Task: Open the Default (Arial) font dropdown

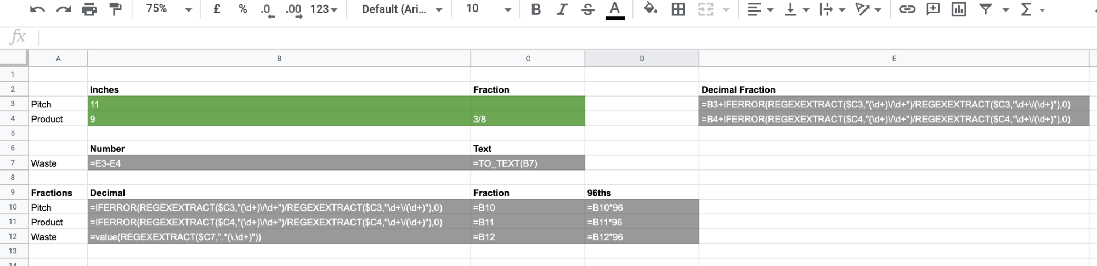Action: click(x=402, y=9)
